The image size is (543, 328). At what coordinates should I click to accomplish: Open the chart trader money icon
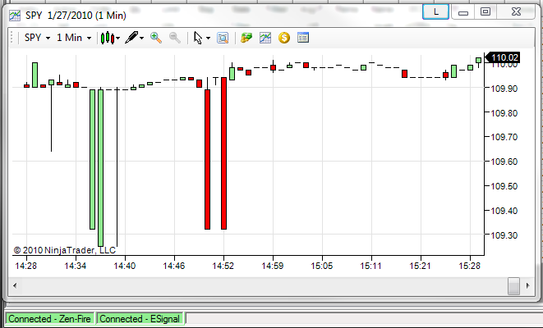246,38
